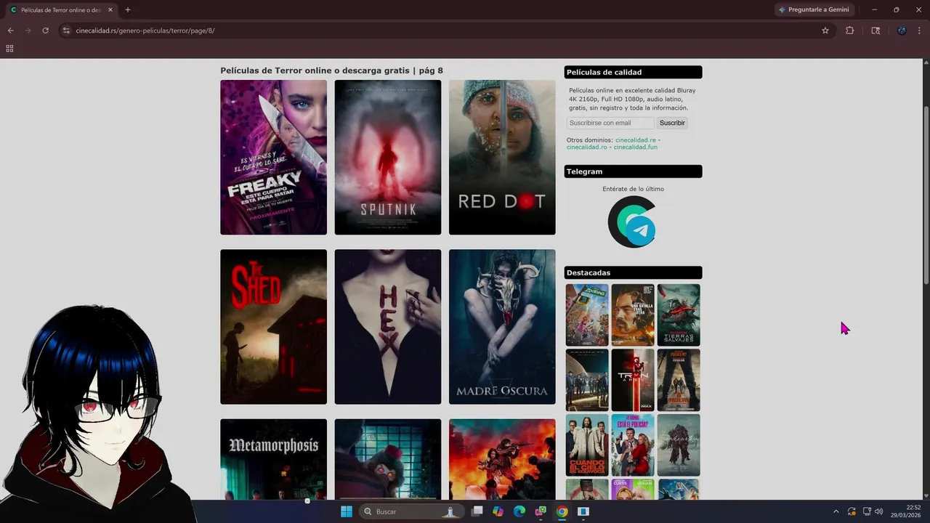The image size is (930, 523).
Task: Open the Zootopia featured thumbnail
Action: (587, 315)
